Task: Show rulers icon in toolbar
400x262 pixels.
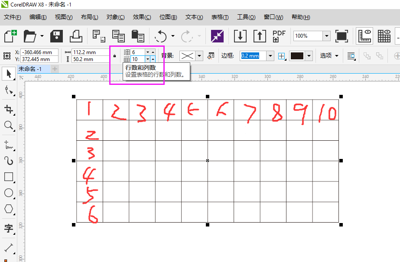Action: (x=364, y=36)
